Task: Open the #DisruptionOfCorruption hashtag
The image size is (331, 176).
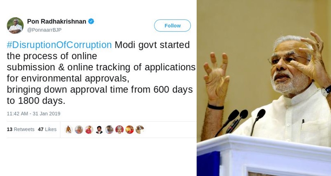Action: (59, 45)
